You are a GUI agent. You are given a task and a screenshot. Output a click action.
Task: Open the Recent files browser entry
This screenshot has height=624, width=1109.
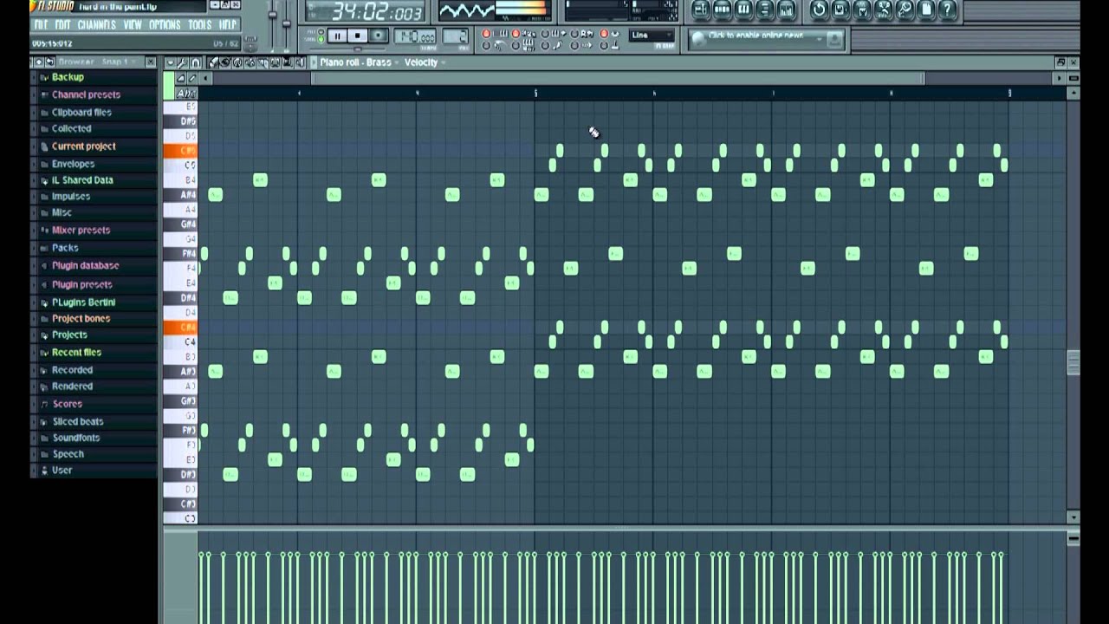[x=76, y=353]
